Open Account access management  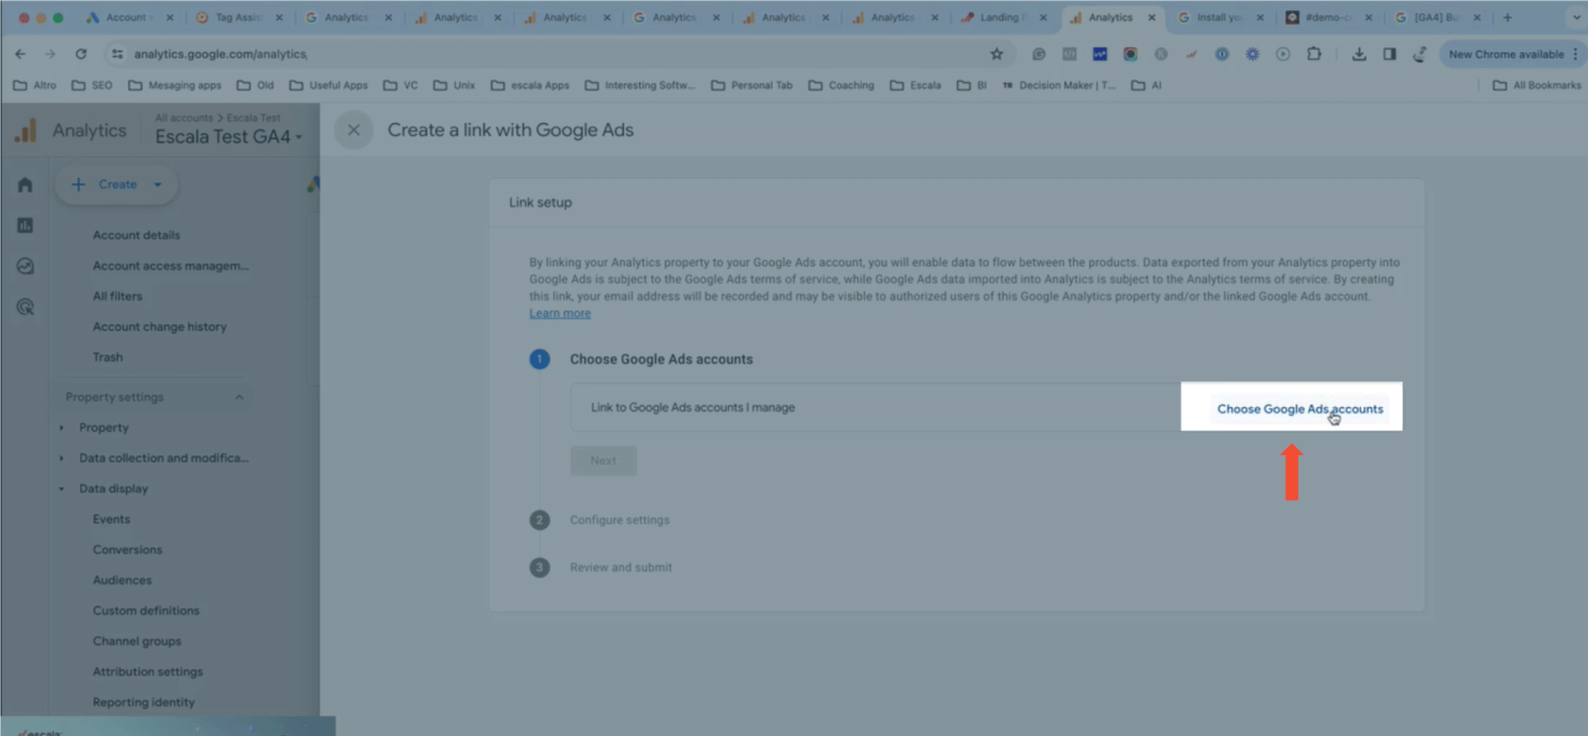(x=170, y=266)
